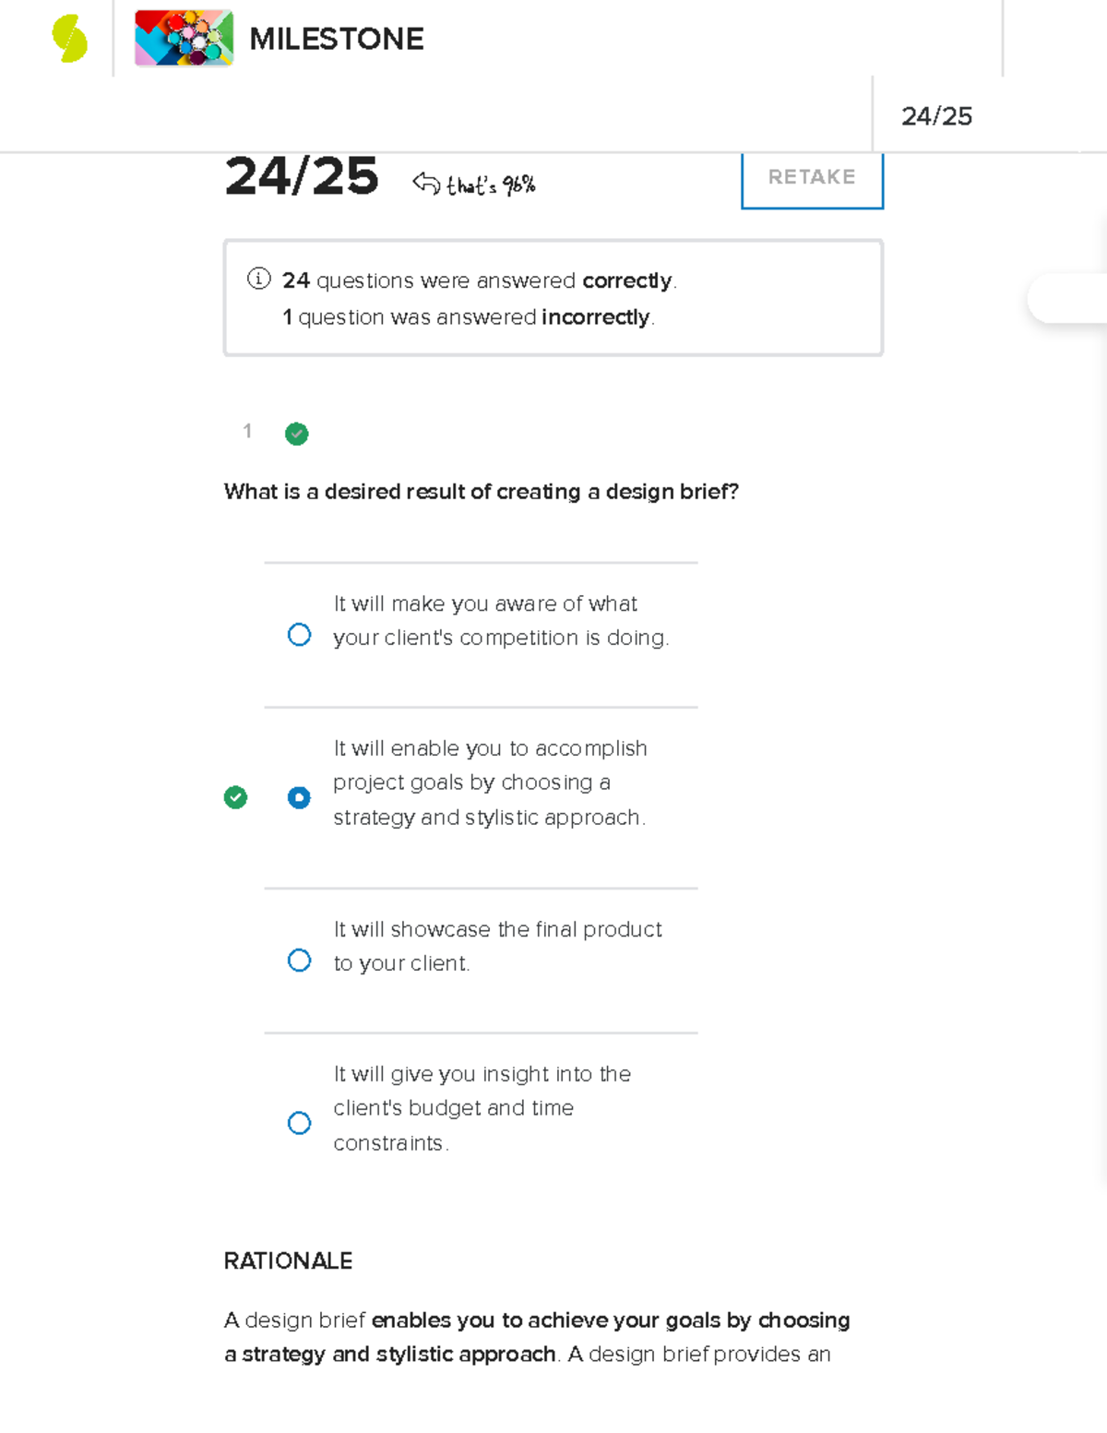Click the green Sophia logo icon
Screen dimensions: 1107x1433
coord(69,39)
